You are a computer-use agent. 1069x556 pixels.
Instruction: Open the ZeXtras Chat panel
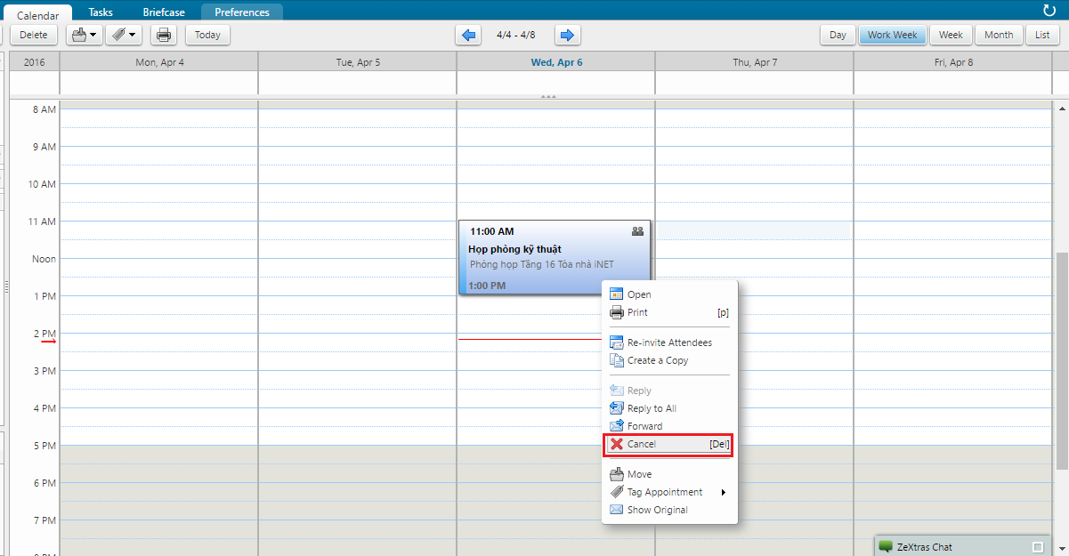click(x=962, y=546)
